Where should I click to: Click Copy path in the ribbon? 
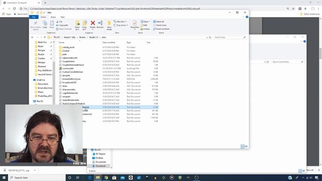pos(62,25)
